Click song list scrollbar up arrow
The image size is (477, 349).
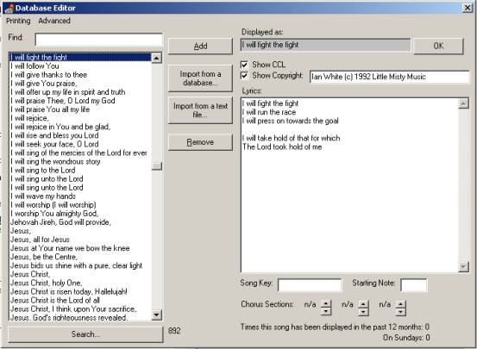[157, 58]
